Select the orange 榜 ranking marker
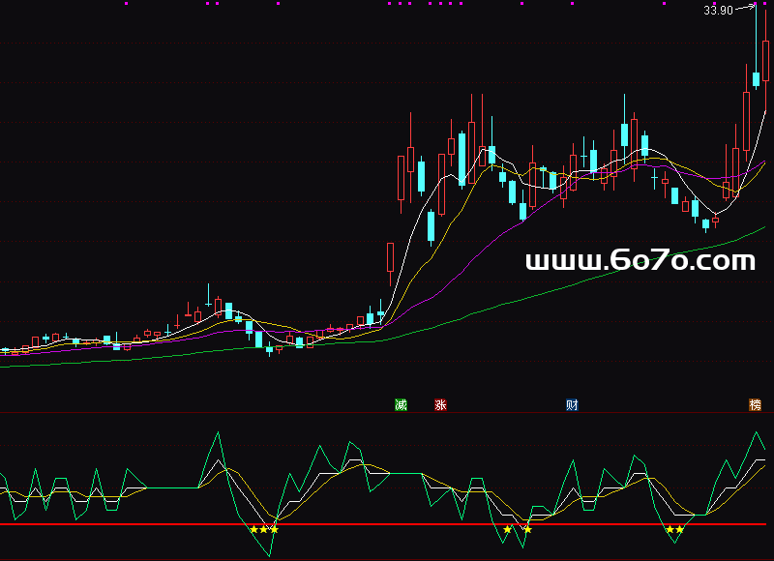This screenshot has width=774, height=561. click(x=755, y=404)
